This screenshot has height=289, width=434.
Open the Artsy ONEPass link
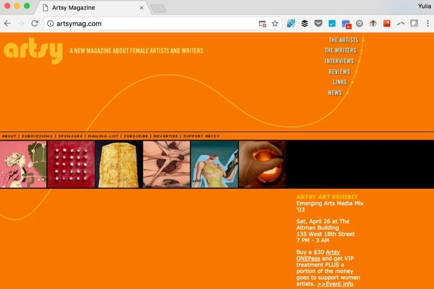click(x=318, y=255)
